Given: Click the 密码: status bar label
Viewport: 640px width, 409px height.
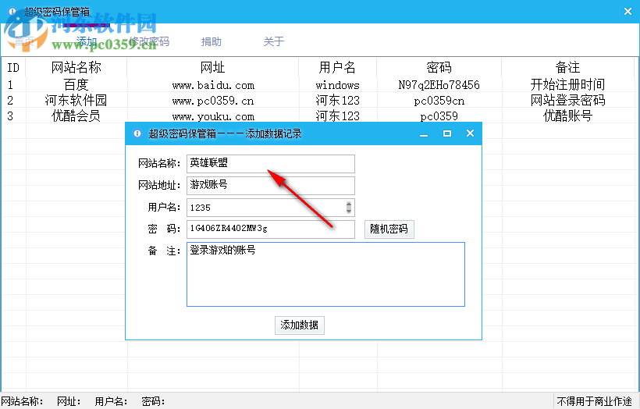Looking at the screenshot, I should (x=153, y=401).
